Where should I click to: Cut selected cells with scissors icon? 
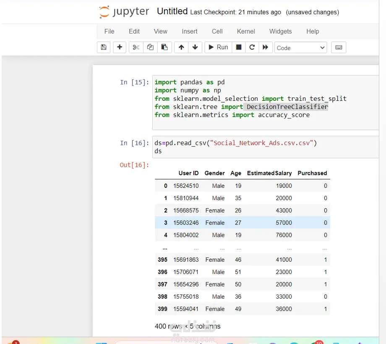click(x=136, y=47)
